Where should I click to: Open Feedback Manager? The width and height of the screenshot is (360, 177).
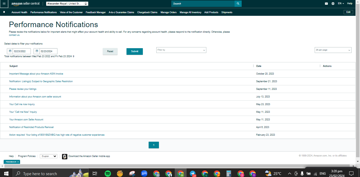coord(96,12)
